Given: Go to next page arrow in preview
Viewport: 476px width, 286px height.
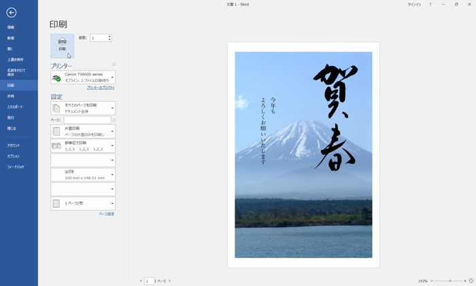Looking at the screenshot, I should coord(170,281).
